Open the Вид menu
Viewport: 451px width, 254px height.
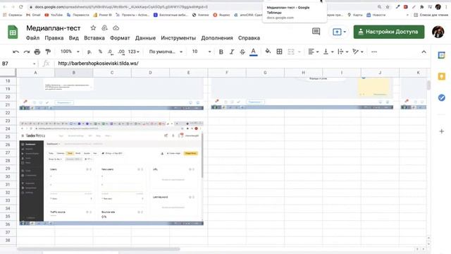[73, 38]
